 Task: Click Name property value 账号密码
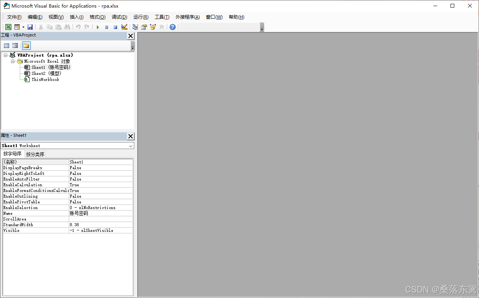pyautogui.click(x=101, y=213)
